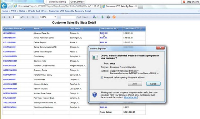Go to the first report page
Image resolution: width=200 pixels, height=119 pixels.
point(4,17)
